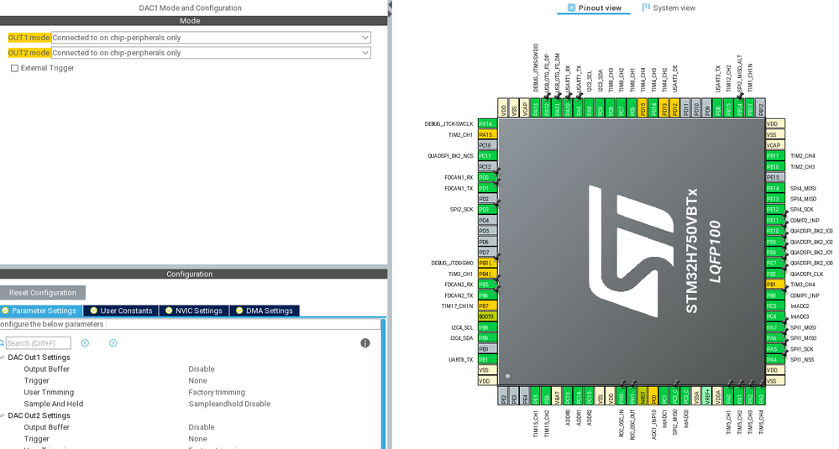Image resolution: width=839 pixels, height=449 pixels.
Task: Go to previous search result arrow
Action: click(x=85, y=343)
